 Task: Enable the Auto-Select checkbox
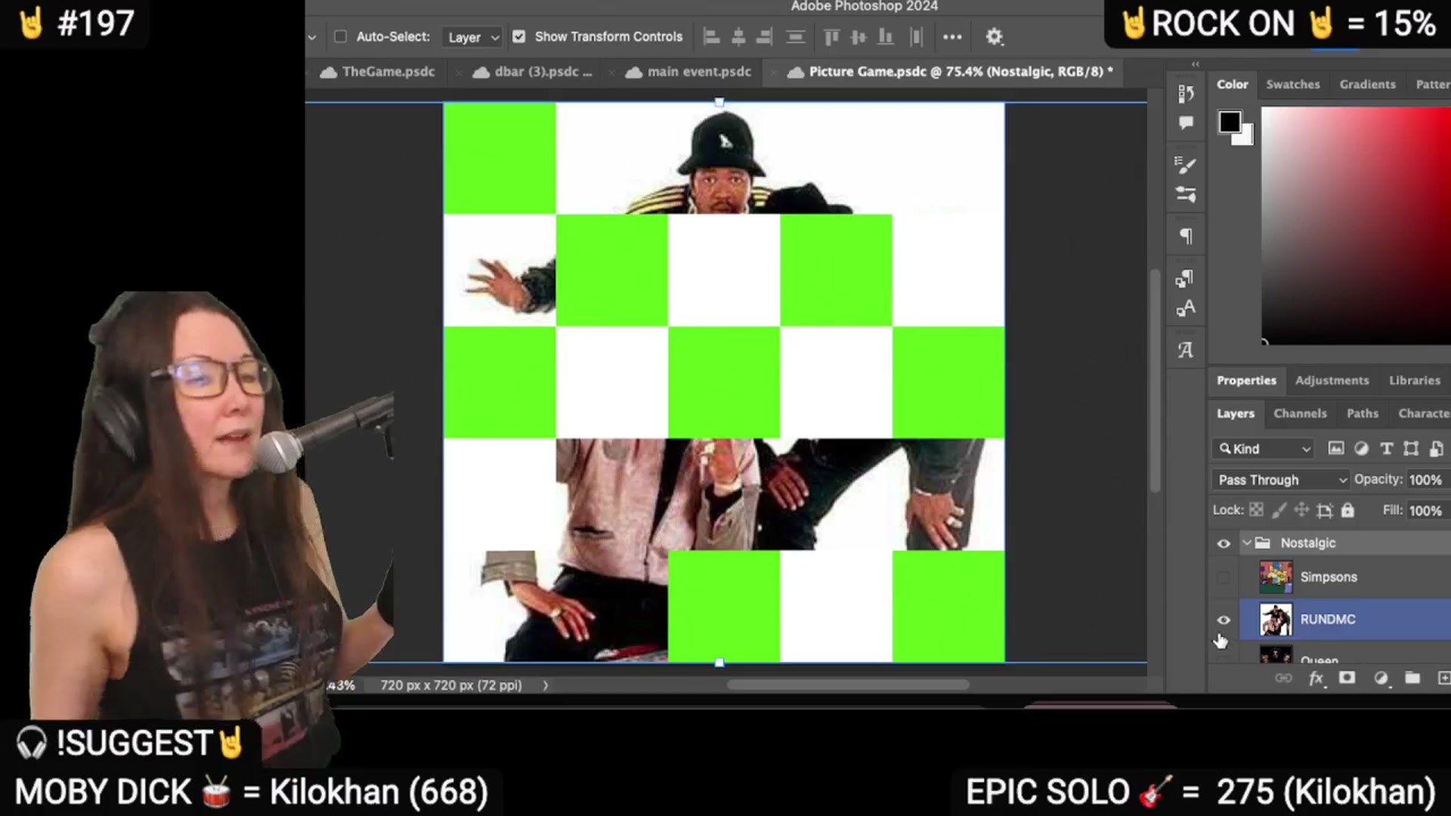click(341, 36)
